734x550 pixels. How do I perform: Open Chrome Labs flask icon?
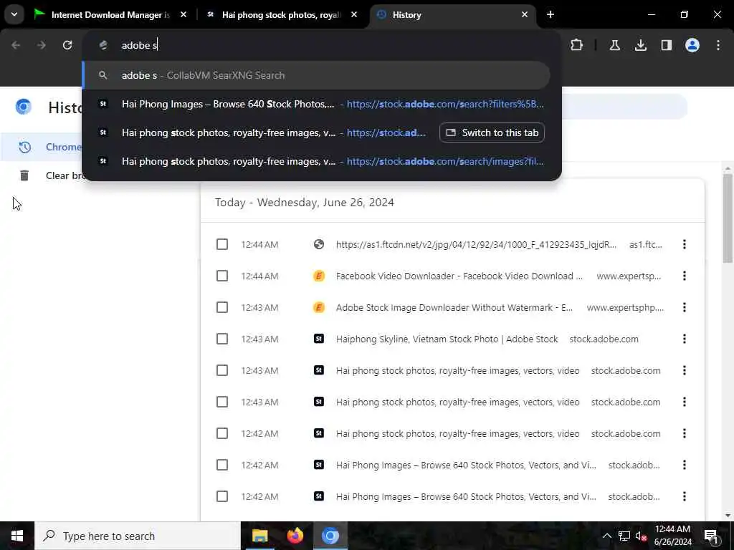(615, 45)
